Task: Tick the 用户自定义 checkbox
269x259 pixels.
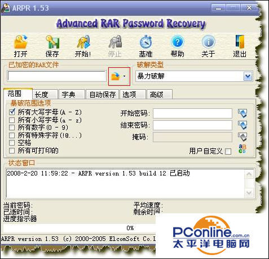Action: point(228,151)
